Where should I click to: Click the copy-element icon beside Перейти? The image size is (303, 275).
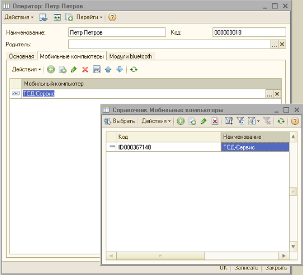point(69,17)
